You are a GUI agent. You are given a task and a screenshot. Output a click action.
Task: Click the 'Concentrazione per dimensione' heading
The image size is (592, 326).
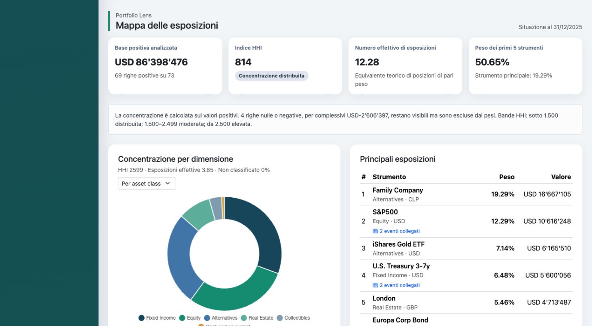click(176, 159)
